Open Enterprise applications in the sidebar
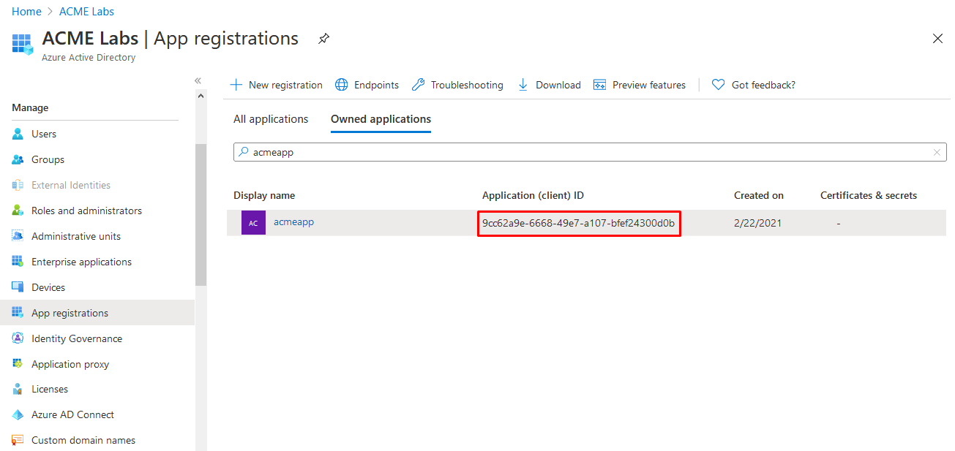Viewport: 955px width, 451px height. (x=81, y=262)
